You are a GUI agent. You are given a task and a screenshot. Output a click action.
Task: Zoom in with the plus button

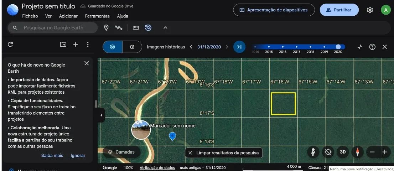pos(384,152)
